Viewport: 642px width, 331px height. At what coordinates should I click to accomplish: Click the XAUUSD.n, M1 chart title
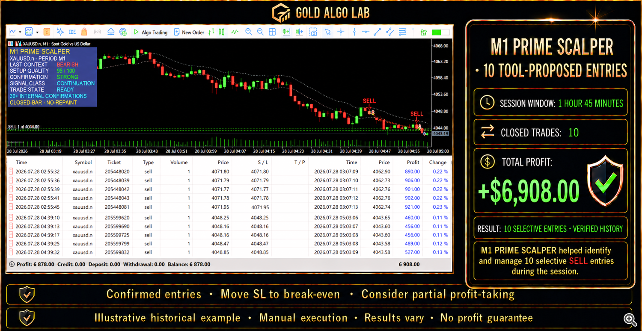click(x=56, y=44)
